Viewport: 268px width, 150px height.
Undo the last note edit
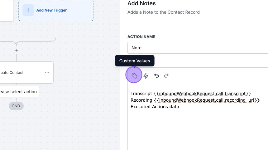coord(156,76)
